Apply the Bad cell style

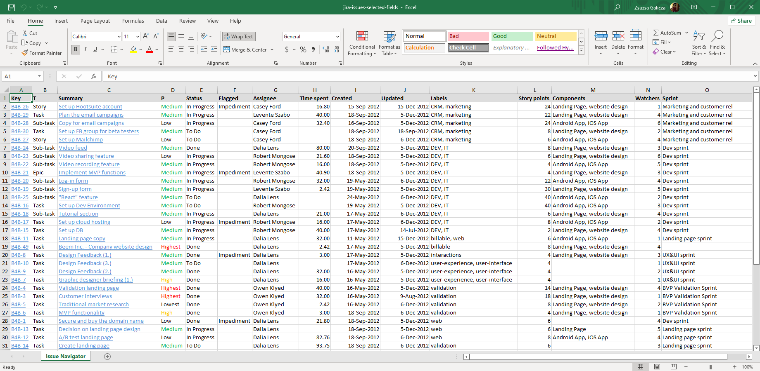(x=467, y=36)
